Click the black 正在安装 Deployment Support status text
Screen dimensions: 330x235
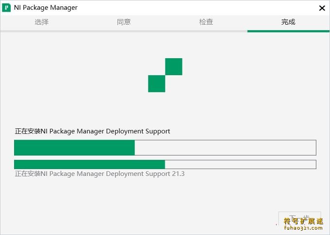(x=92, y=131)
